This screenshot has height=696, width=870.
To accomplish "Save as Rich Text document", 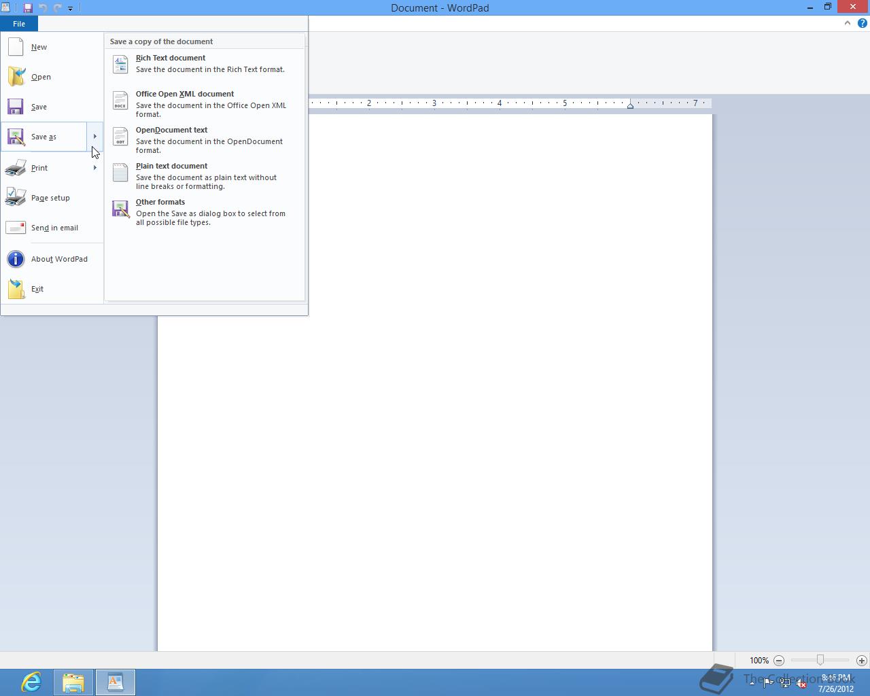I will 205,64.
